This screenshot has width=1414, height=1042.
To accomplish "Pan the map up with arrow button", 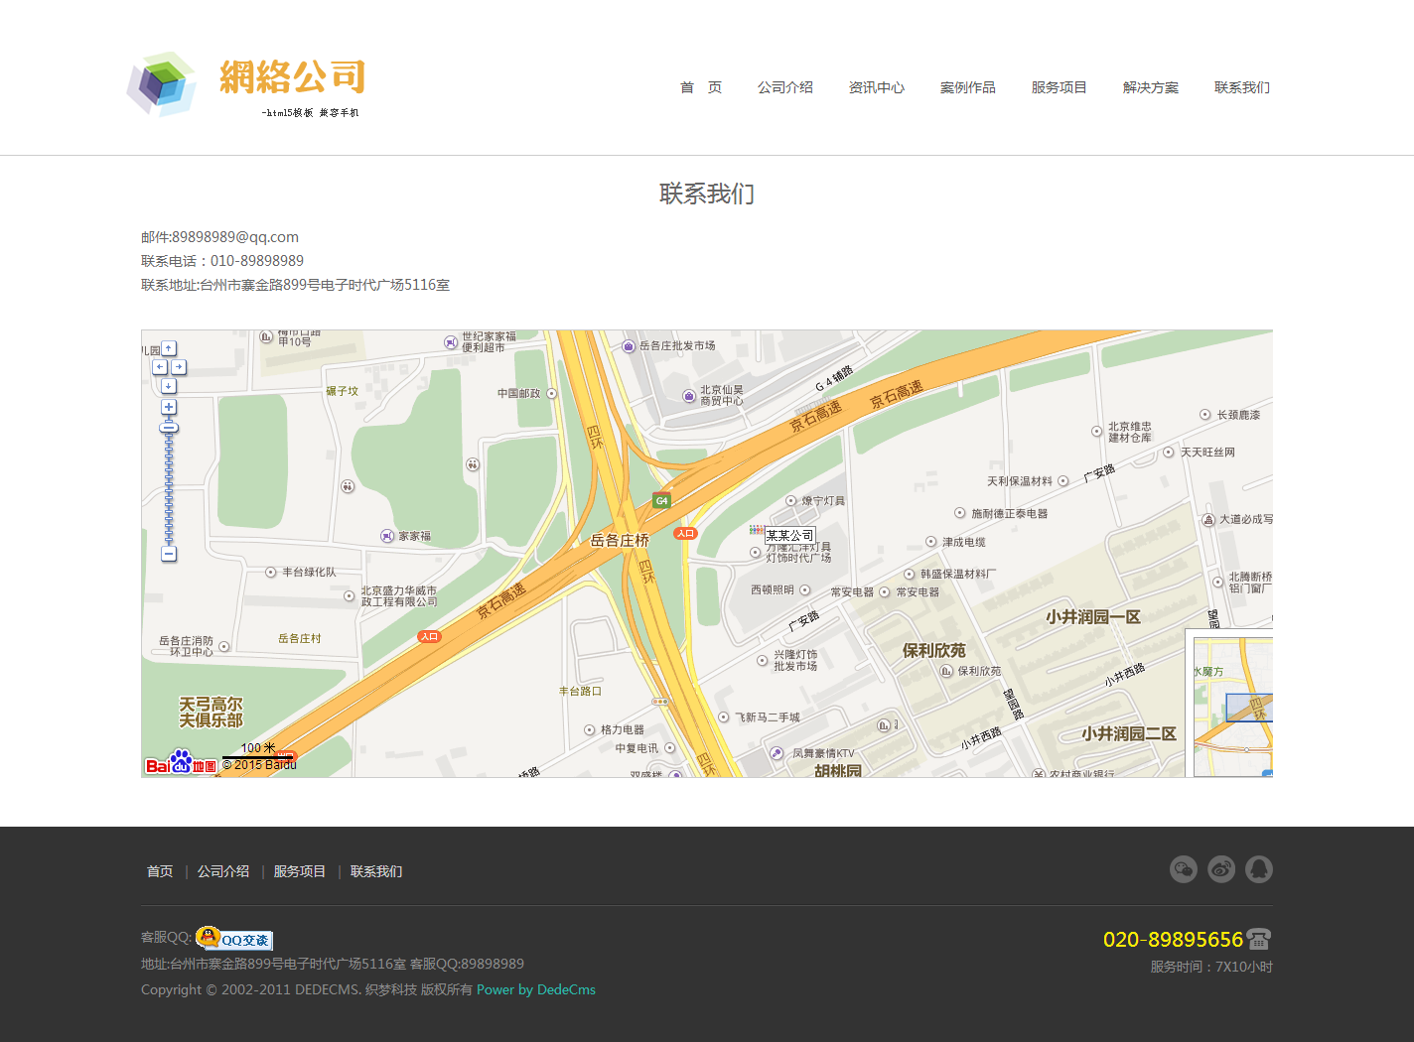I will [x=169, y=348].
